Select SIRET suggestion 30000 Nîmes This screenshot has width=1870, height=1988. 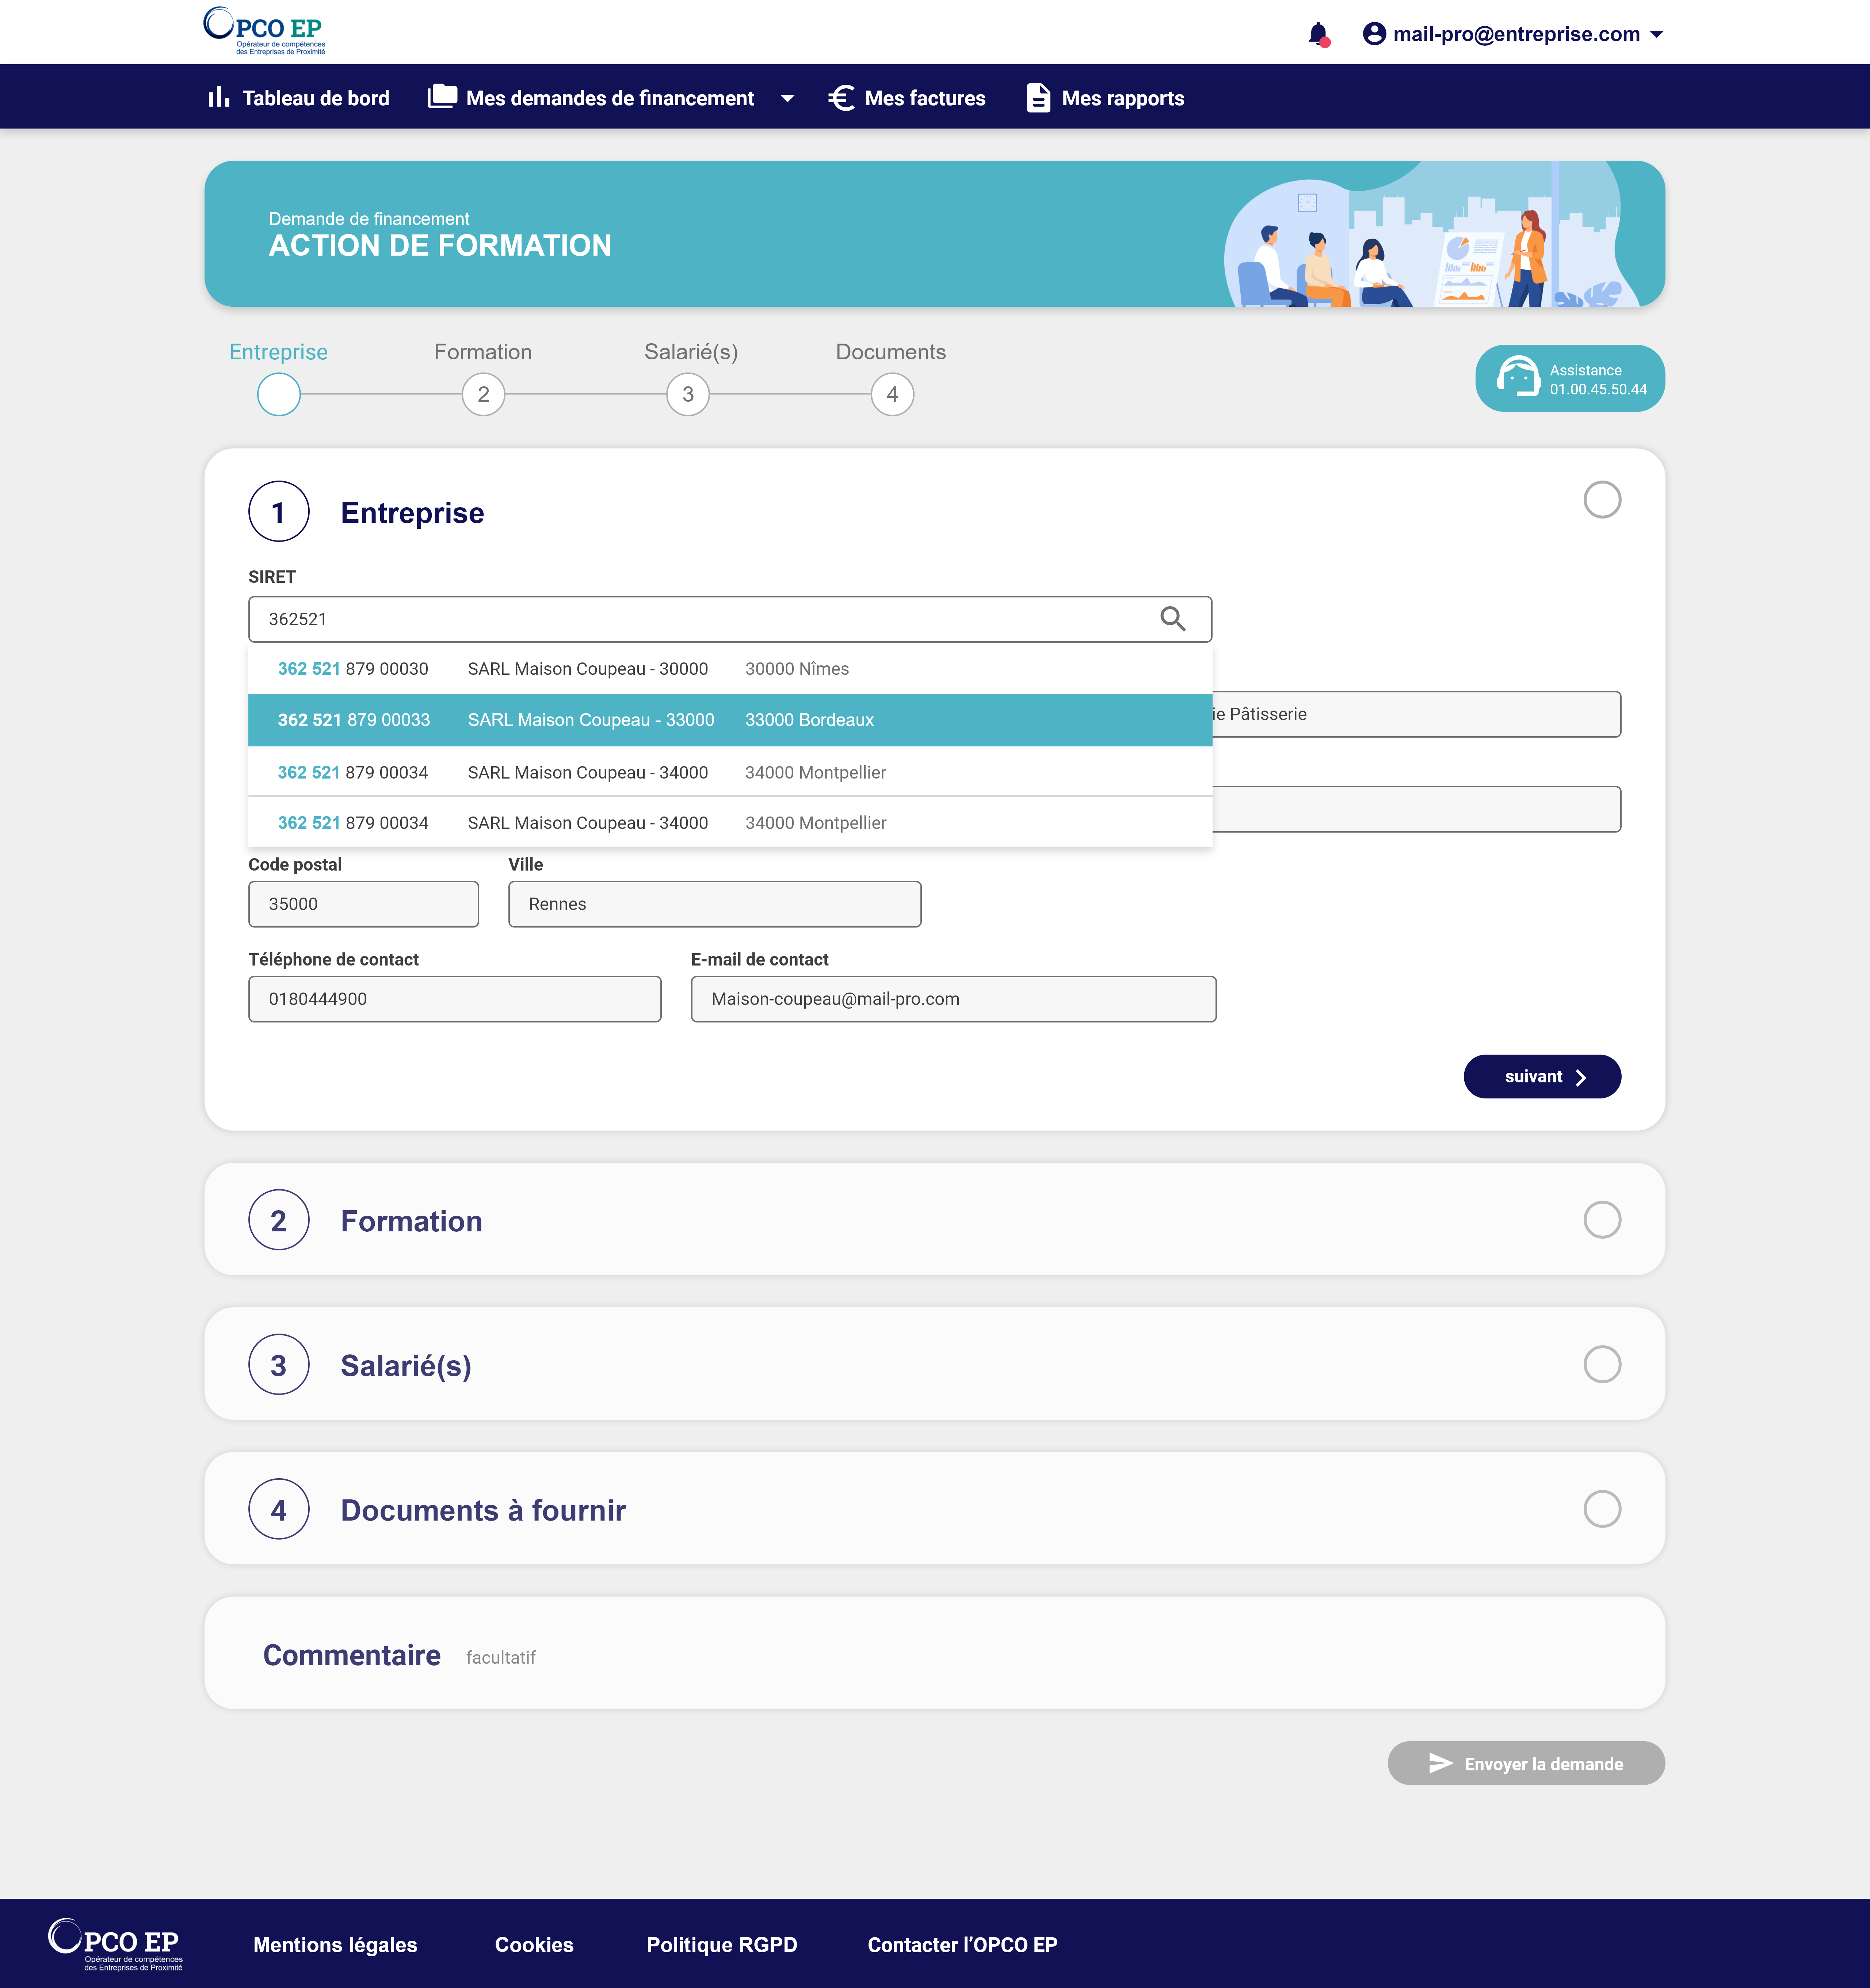pos(730,669)
